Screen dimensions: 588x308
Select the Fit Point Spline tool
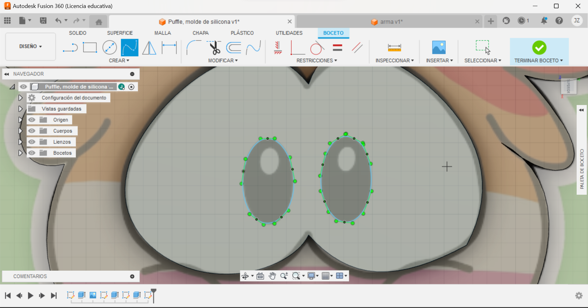[x=129, y=48]
